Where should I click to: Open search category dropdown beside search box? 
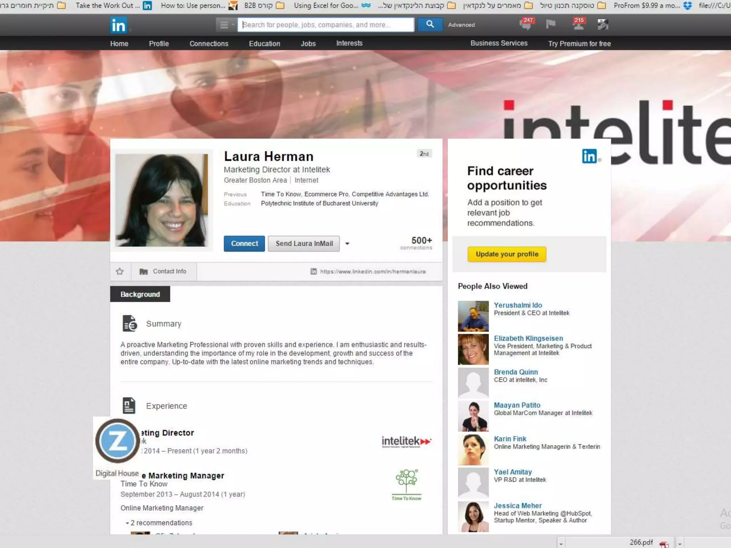coord(226,25)
